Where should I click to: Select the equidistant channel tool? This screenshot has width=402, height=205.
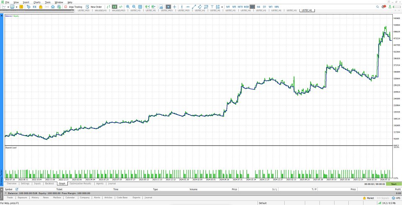pyautogui.click(x=200, y=7)
